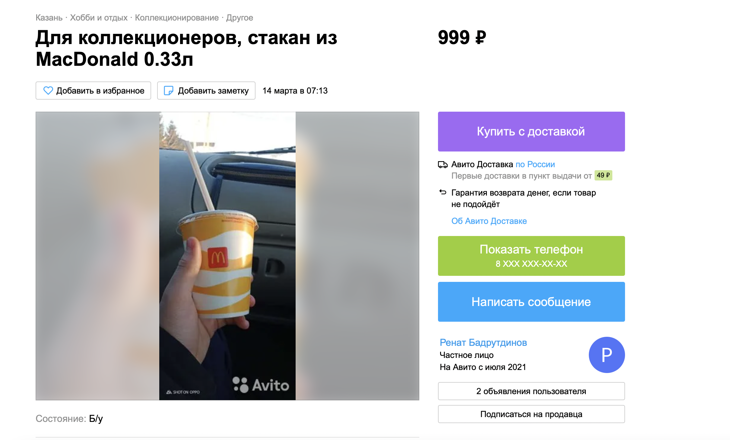
Task: Open the по России delivery link
Action: pyautogui.click(x=535, y=164)
